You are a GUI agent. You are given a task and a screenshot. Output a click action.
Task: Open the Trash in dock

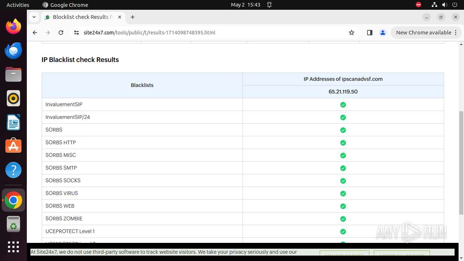click(13, 224)
